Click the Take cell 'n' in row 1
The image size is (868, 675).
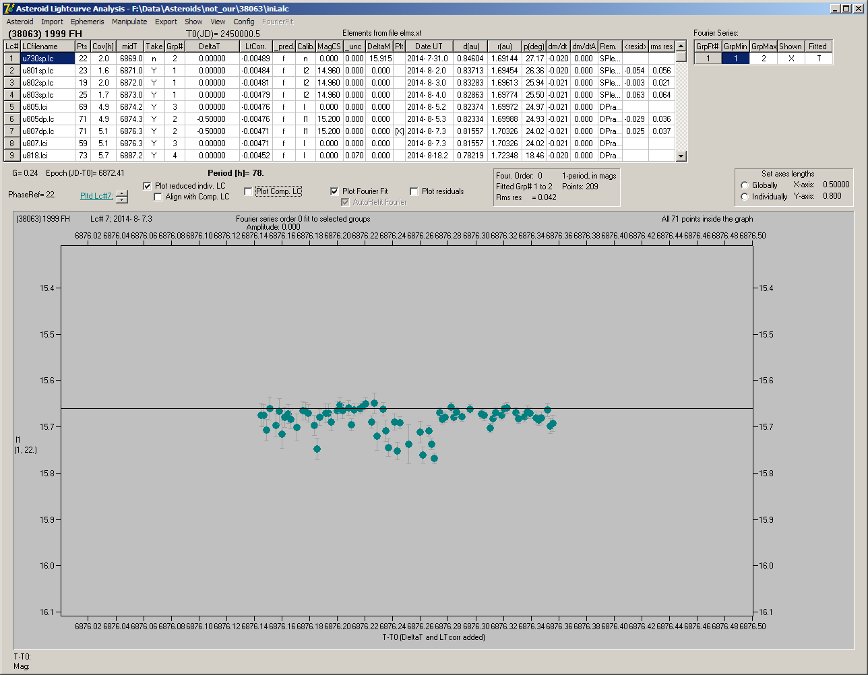coord(154,59)
